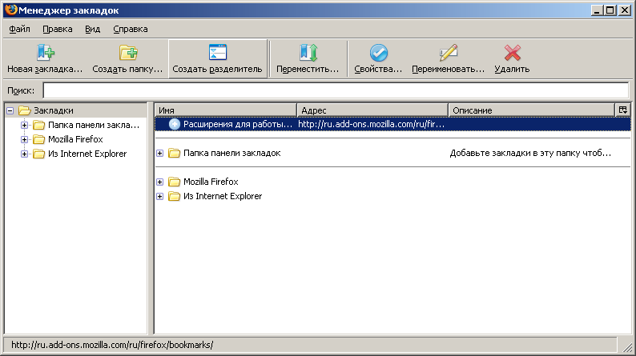Open Properties (Свойства) via checkmark icon
The height and width of the screenshot is (356, 636).
click(x=379, y=53)
